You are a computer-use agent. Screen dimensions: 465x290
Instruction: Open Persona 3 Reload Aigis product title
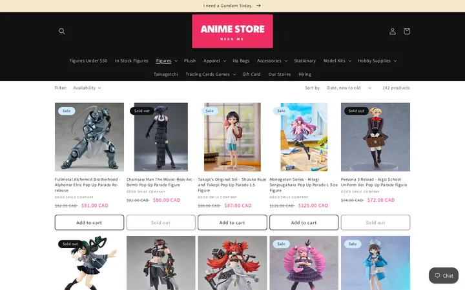coord(374,182)
